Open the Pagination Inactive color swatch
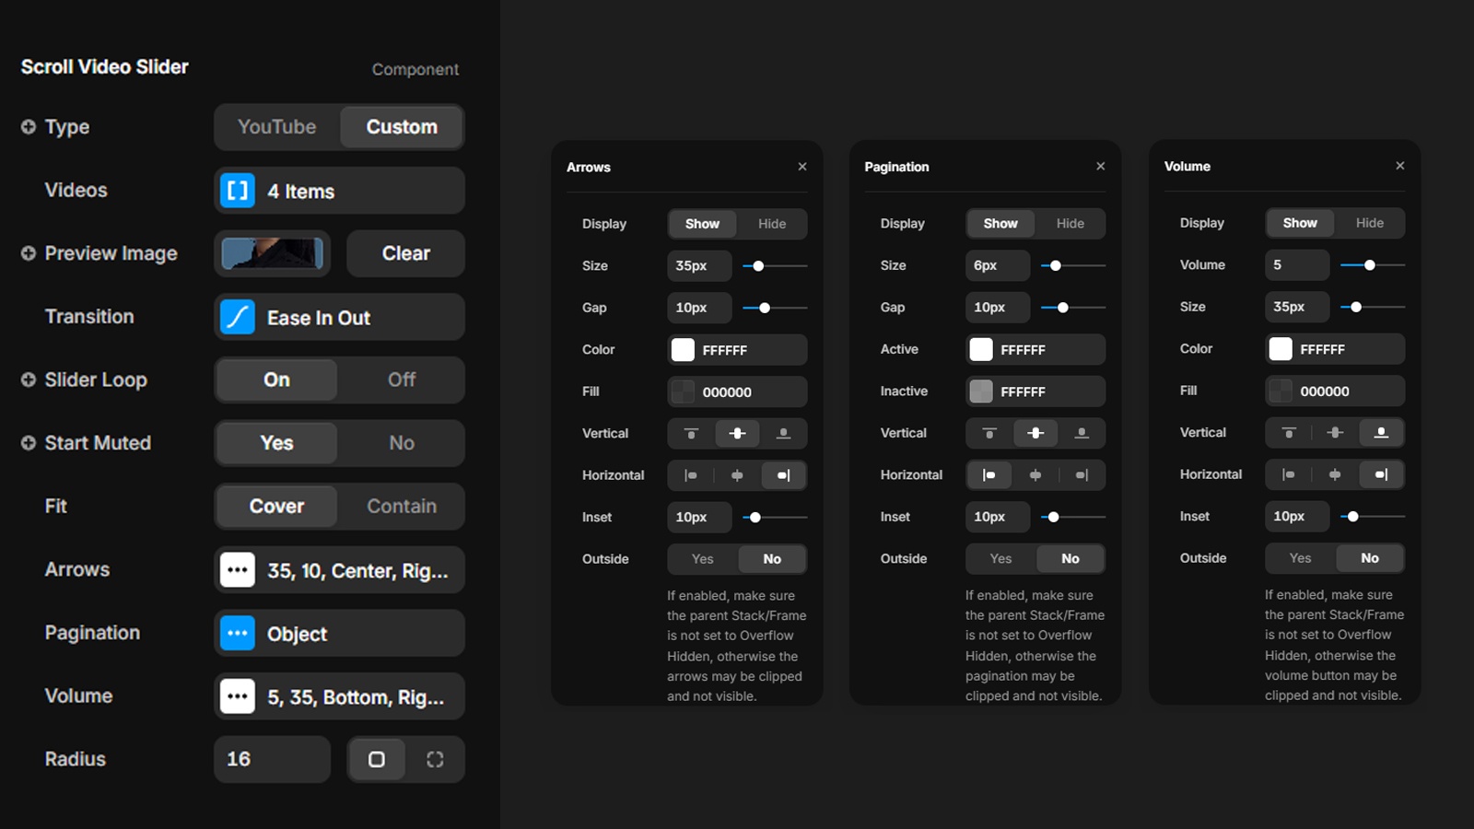 [981, 391]
